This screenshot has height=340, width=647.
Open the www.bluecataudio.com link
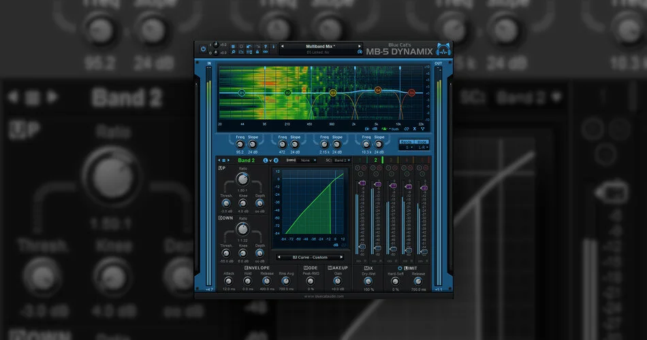click(x=324, y=296)
